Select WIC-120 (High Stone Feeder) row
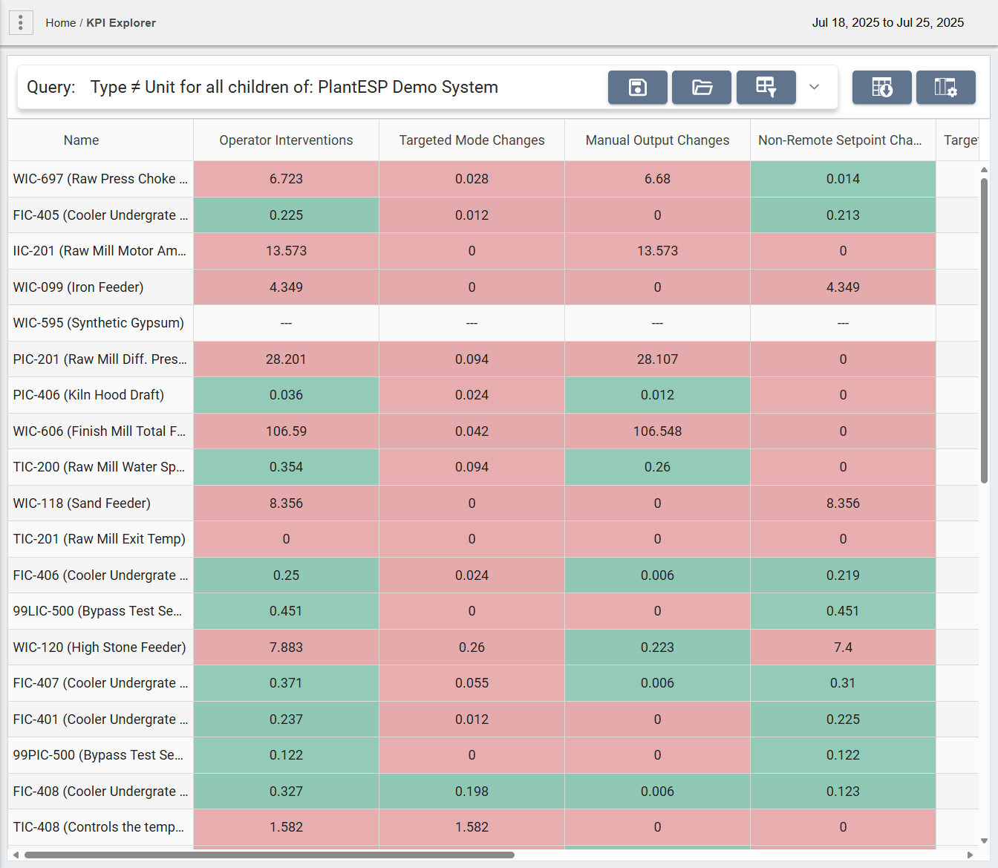Image resolution: width=998 pixels, height=868 pixels. point(101,647)
